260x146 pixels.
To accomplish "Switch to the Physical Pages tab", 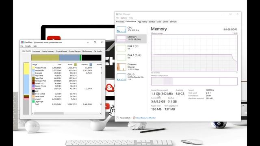I will tap(61, 52).
